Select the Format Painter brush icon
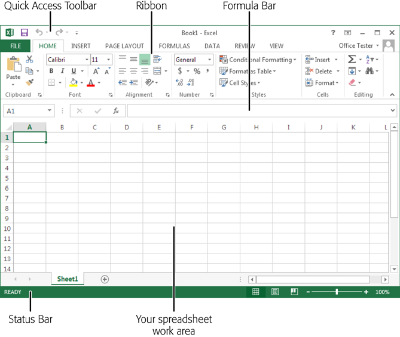Screen dimensions: 400x337 coord(29,82)
